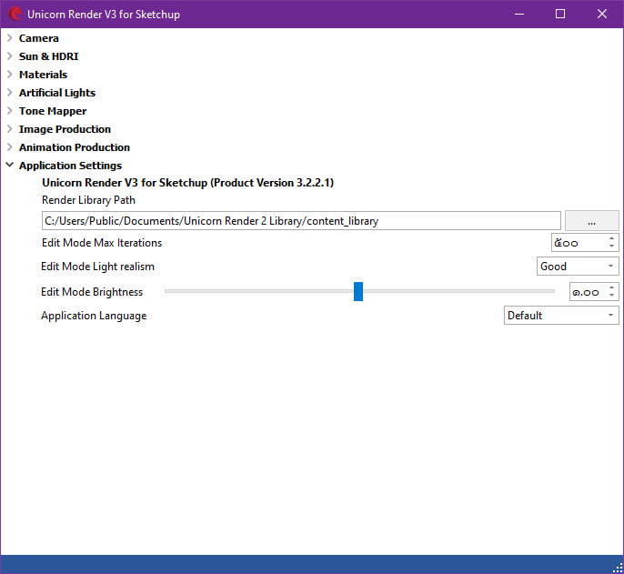Click the Edit Mode Brightness slider handle

(358, 291)
